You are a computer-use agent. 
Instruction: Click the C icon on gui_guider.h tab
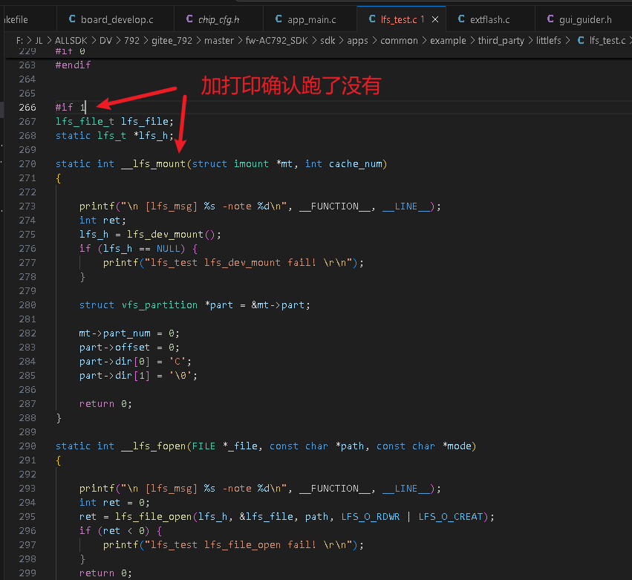click(x=550, y=19)
